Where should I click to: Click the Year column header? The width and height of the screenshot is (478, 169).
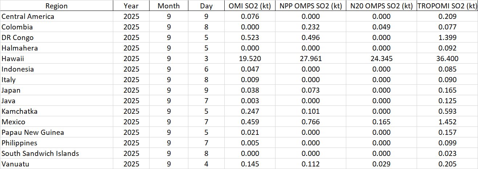point(131,6)
